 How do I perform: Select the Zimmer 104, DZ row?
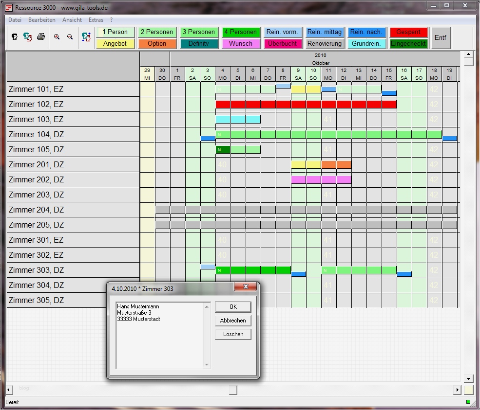click(x=73, y=134)
